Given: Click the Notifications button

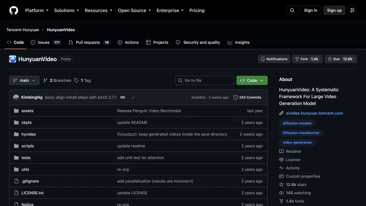Looking at the screenshot, I should 274,59.
